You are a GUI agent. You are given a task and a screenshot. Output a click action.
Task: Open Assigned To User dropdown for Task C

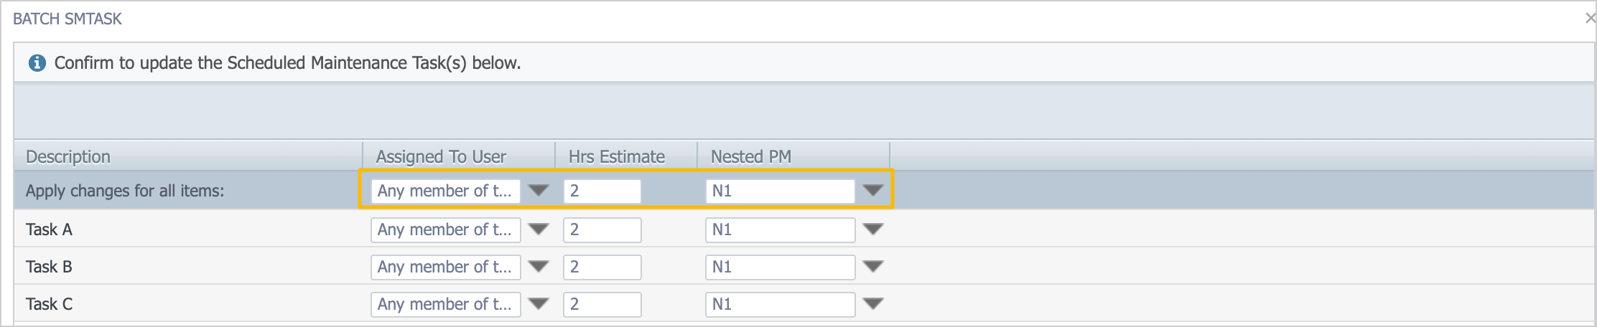point(538,304)
